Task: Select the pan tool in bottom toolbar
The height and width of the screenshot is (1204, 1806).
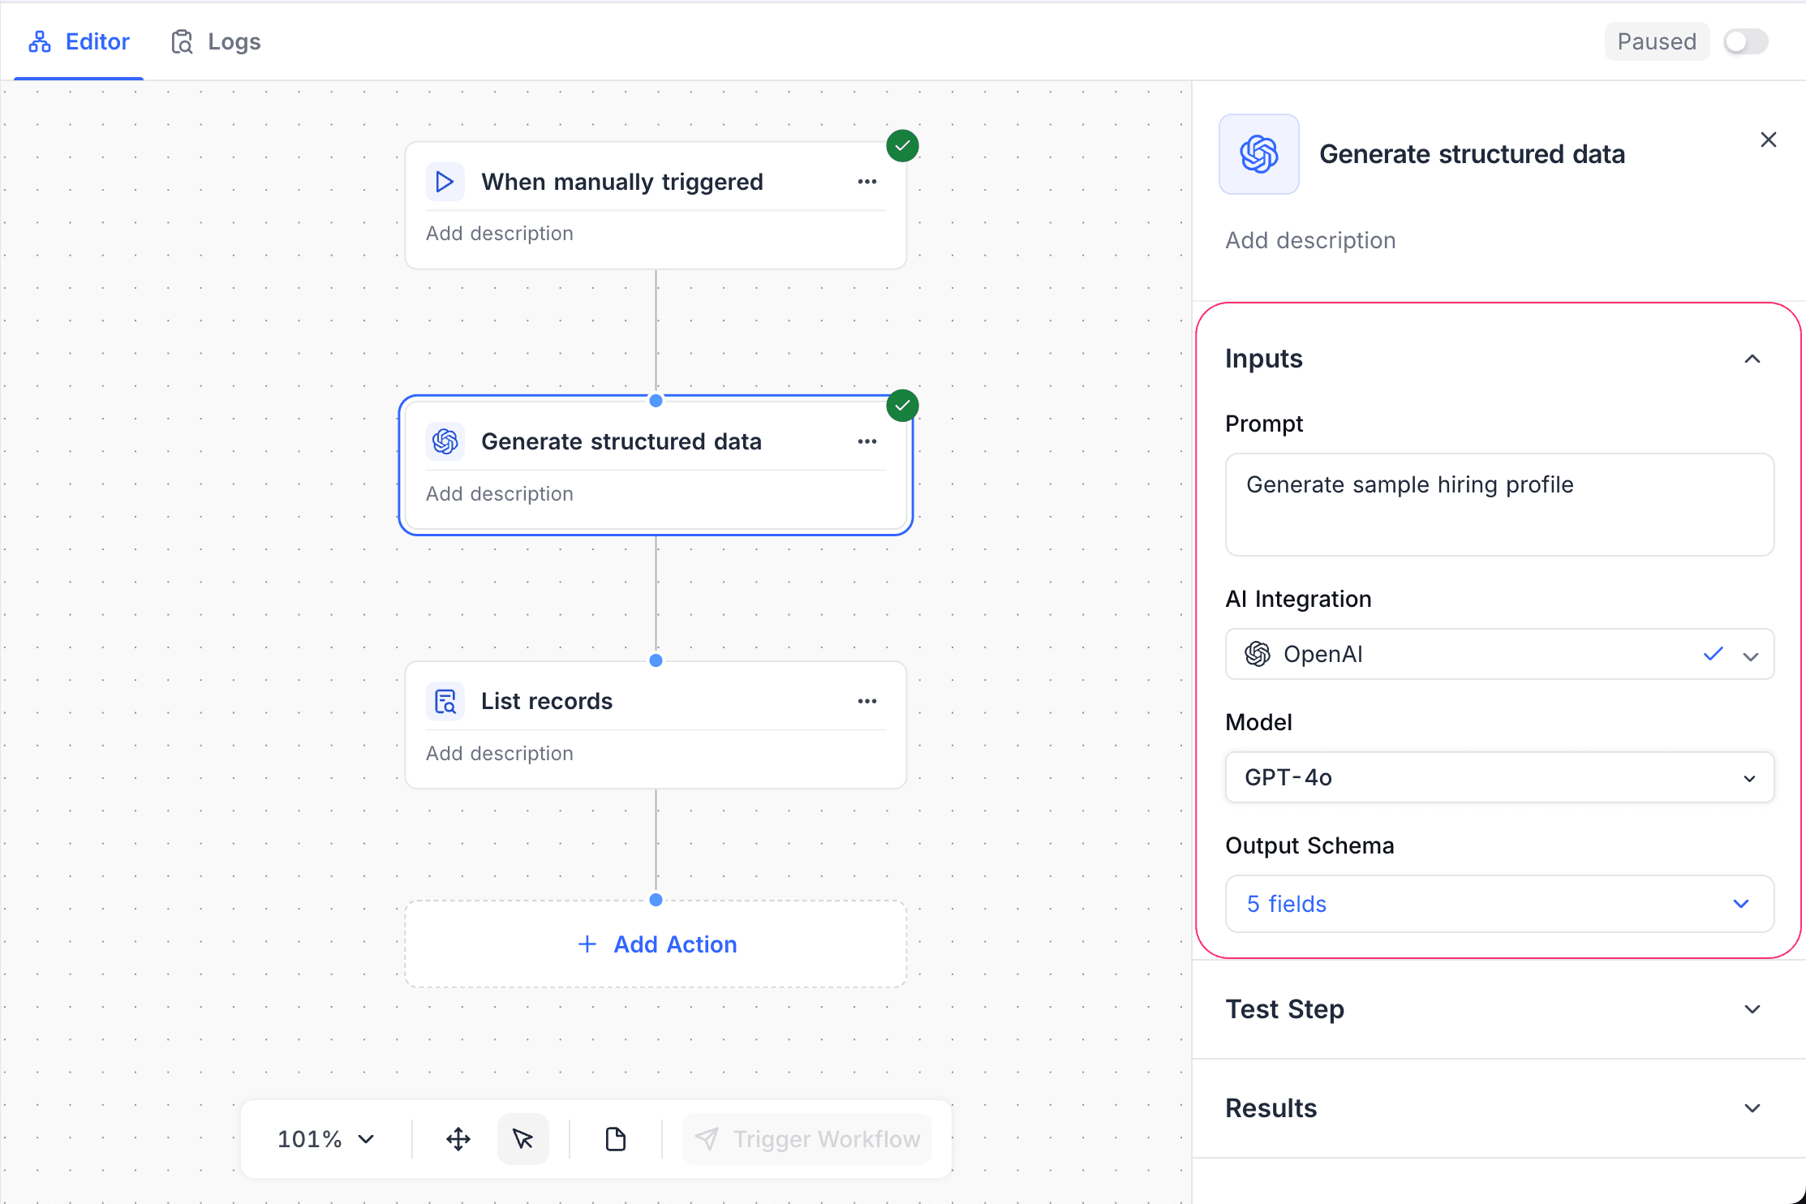Action: tap(458, 1138)
